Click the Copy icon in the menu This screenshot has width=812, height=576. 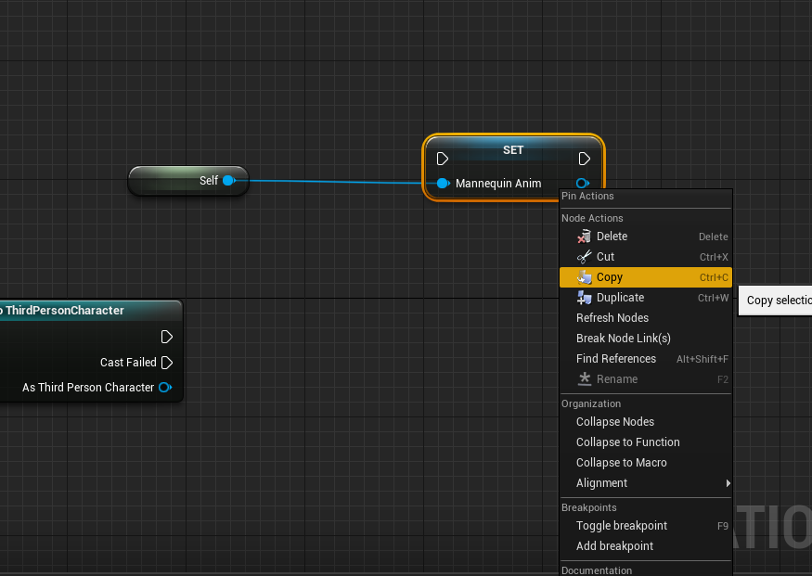584,277
